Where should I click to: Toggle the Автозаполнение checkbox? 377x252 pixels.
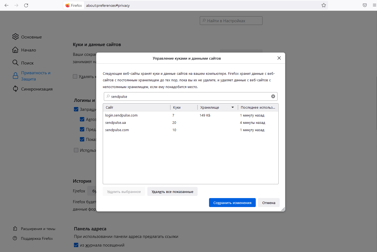(x=82, y=119)
